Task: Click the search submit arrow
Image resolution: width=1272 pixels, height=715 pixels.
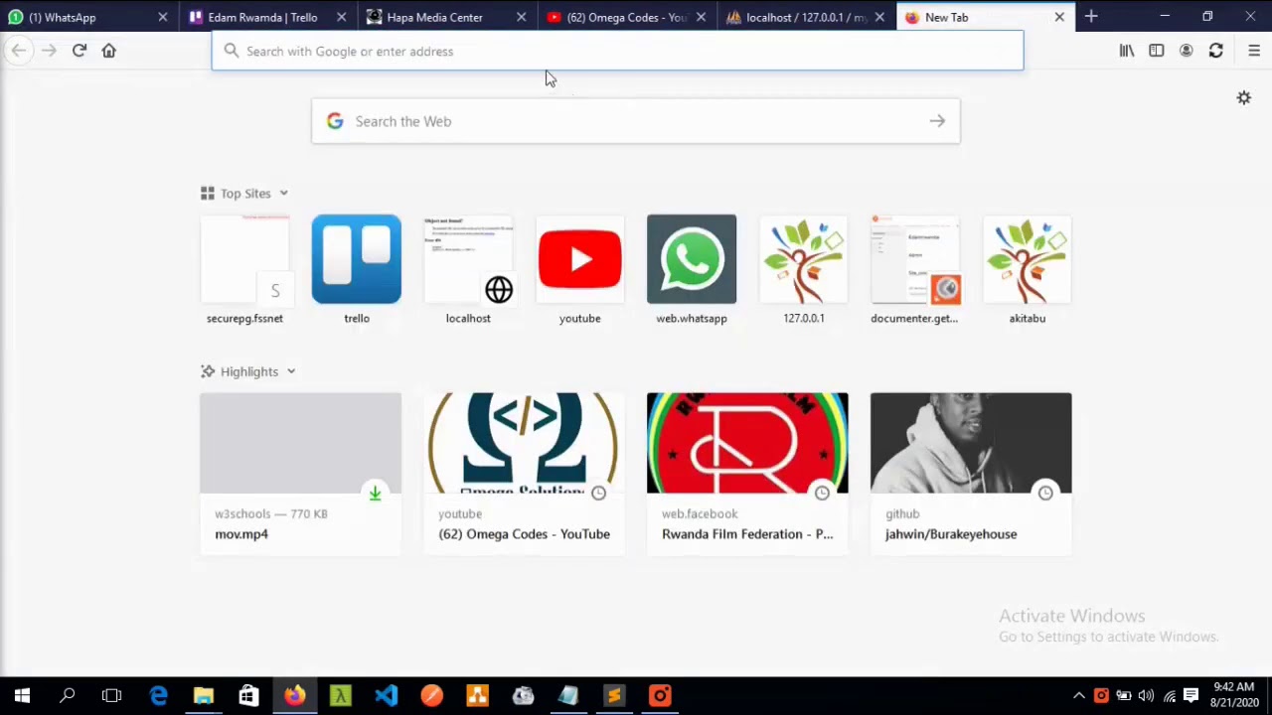Action: pyautogui.click(x=937, y=121)
